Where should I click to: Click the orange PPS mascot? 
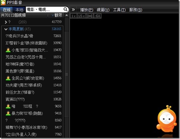167,119
